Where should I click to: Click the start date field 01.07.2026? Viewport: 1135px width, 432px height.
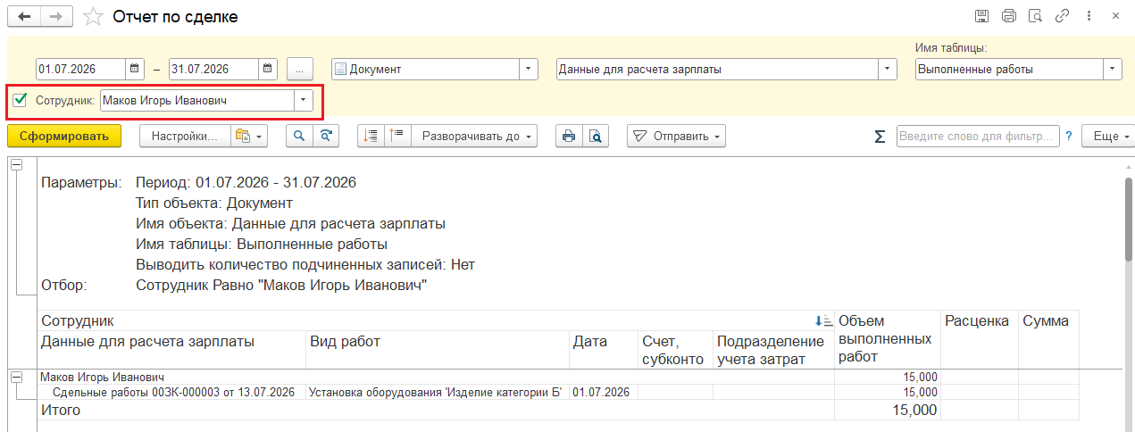(x=80, y=69)
